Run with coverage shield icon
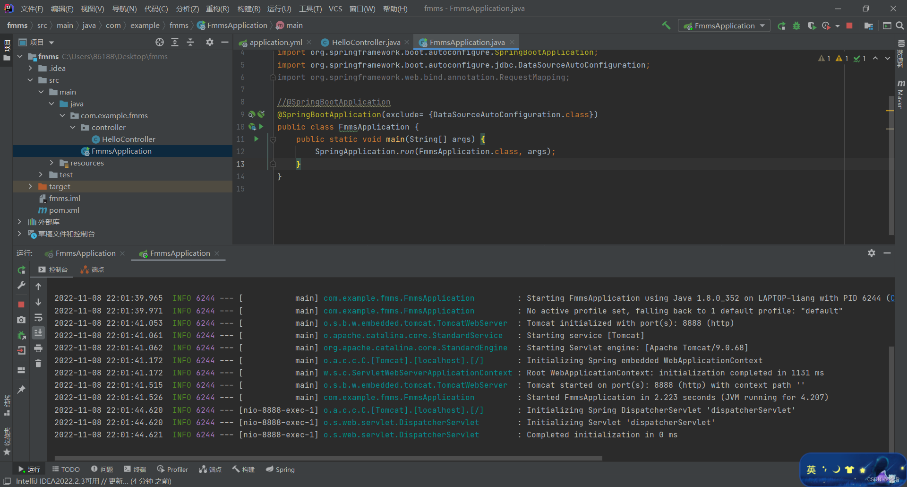The height and width of the screenshot is (487, 907). coord(812,26)
